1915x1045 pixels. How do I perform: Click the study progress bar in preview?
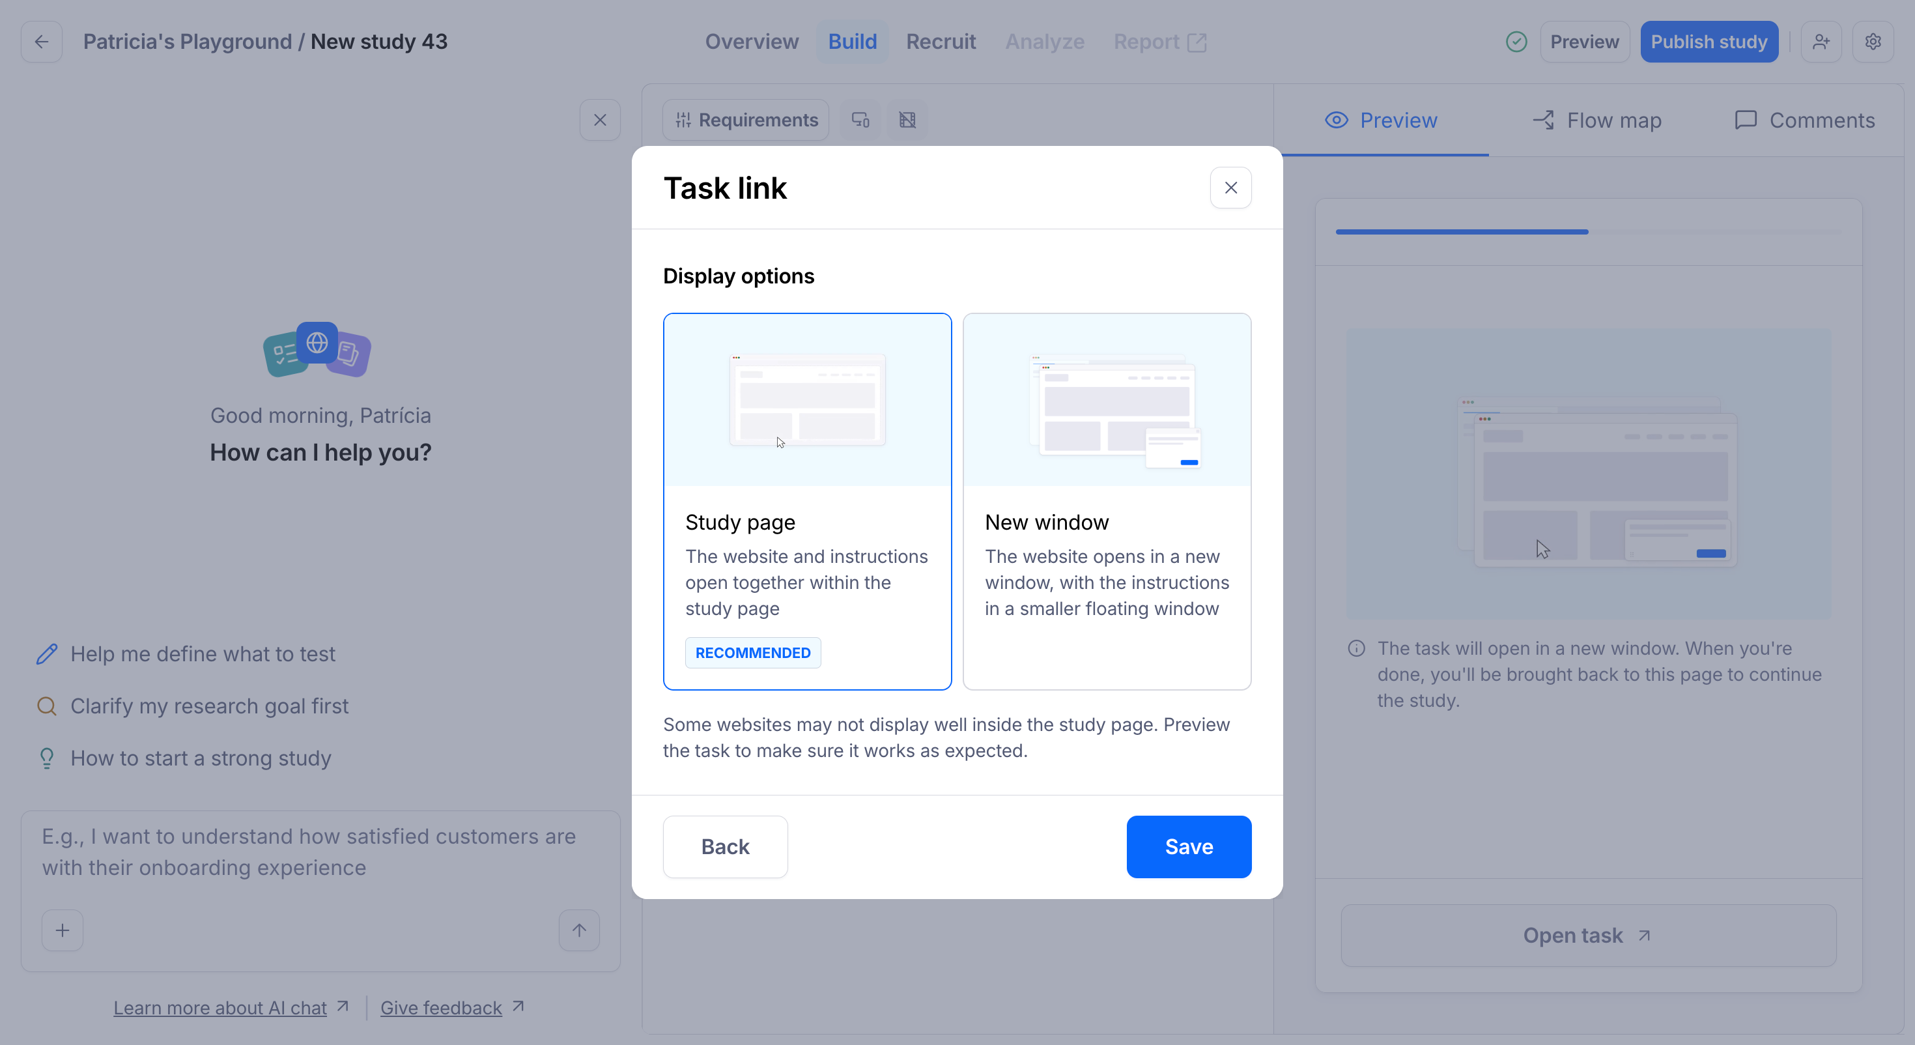point(1588,232)
